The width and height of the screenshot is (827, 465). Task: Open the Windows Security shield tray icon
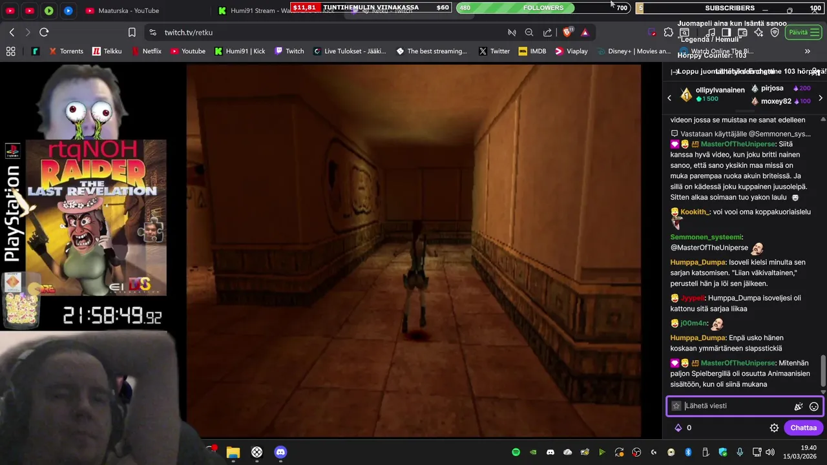point(723,452)
